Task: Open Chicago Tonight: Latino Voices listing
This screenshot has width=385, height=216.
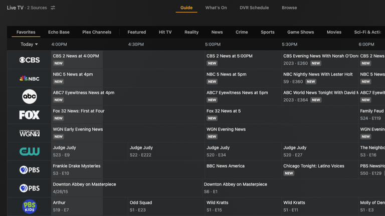Action: pos(320,169)
